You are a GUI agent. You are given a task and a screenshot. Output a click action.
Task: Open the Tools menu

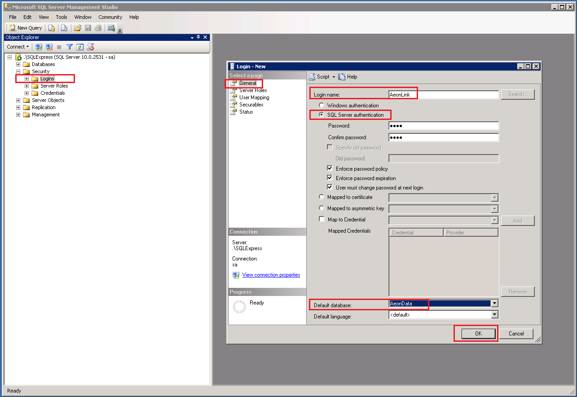[x=62, y=17]
